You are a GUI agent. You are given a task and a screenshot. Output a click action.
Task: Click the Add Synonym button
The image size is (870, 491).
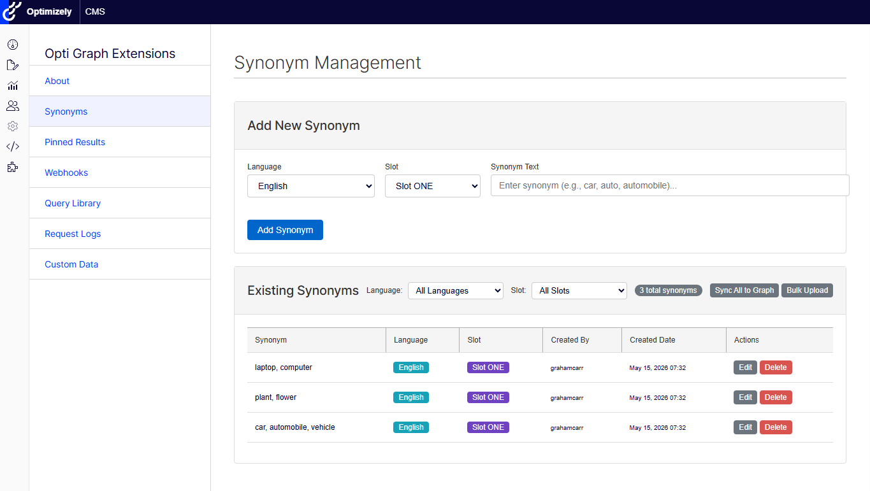pos(285,230)
